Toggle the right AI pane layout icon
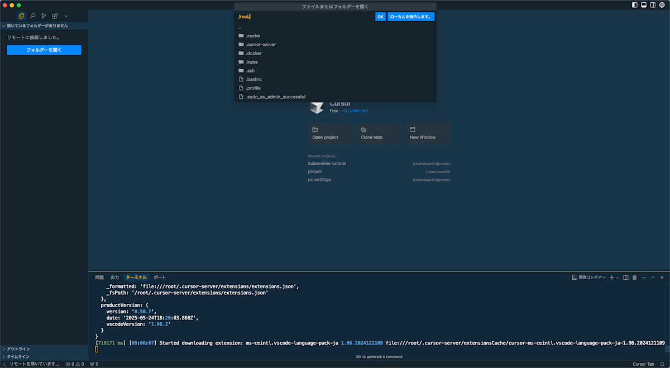Image resolution: width=670 pixels, height=368 pixels. click(x=653, y=5)
